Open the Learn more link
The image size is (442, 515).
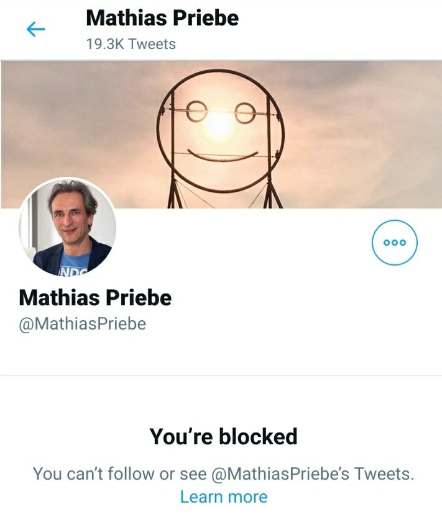click(223, 496)
